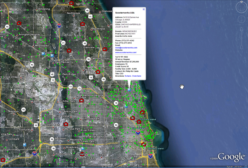The height and width of the screenshot is (168, 248).
Task: Click the Wheeling city label
Action: click(x=44, y=9)
